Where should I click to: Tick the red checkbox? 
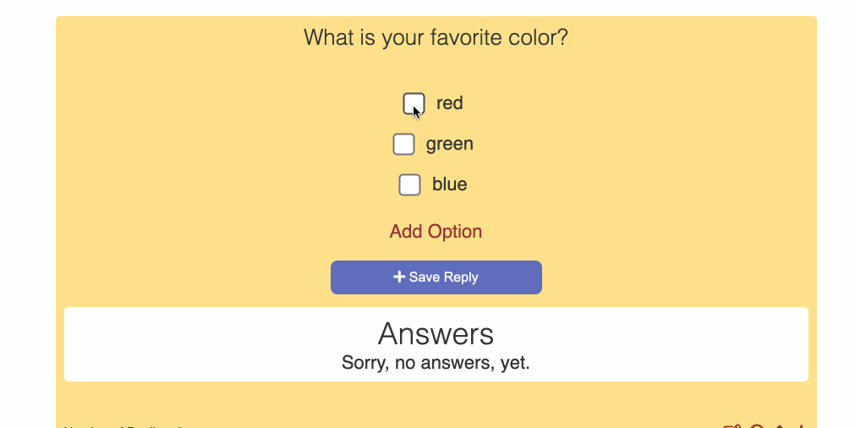coord(414,103)
